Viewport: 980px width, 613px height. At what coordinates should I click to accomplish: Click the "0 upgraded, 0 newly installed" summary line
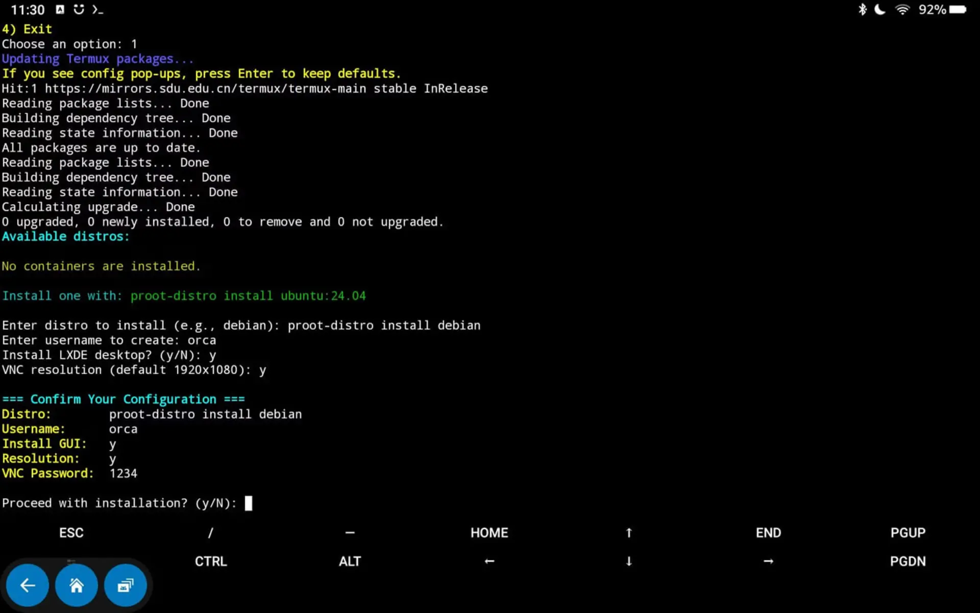coord(223,222)
